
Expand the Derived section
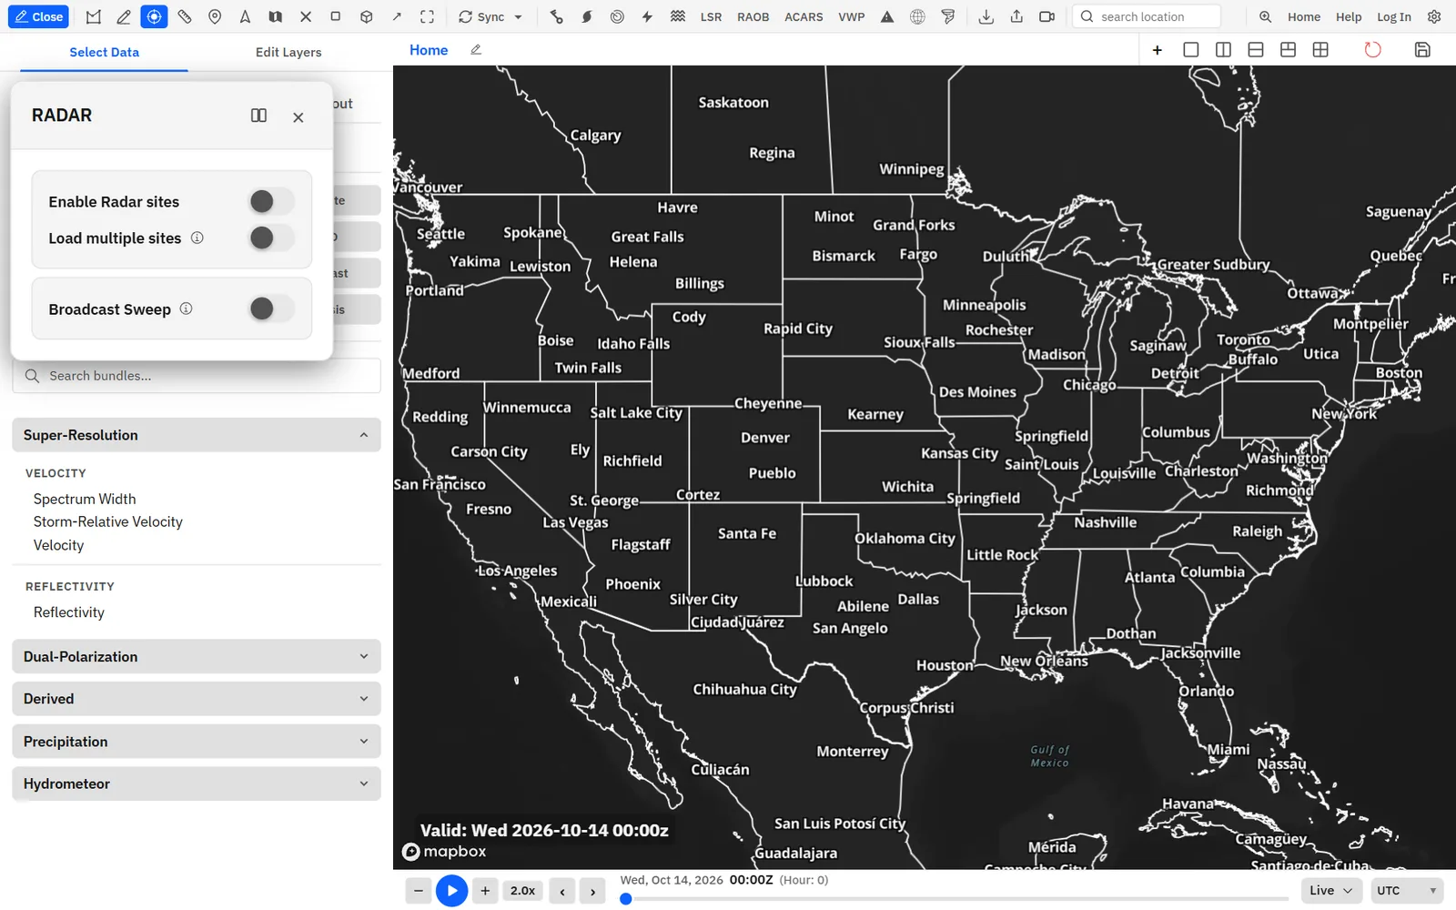[x=197, y=699]
